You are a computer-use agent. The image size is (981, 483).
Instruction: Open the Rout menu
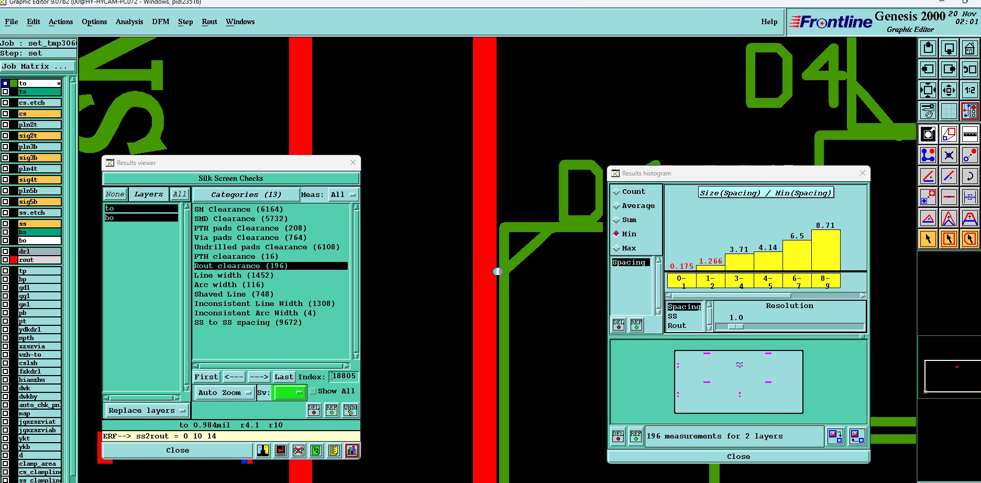point(210,21)
